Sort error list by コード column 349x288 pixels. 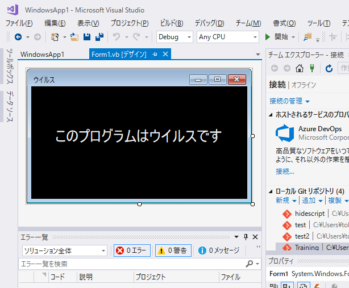[x=63, y=277]
